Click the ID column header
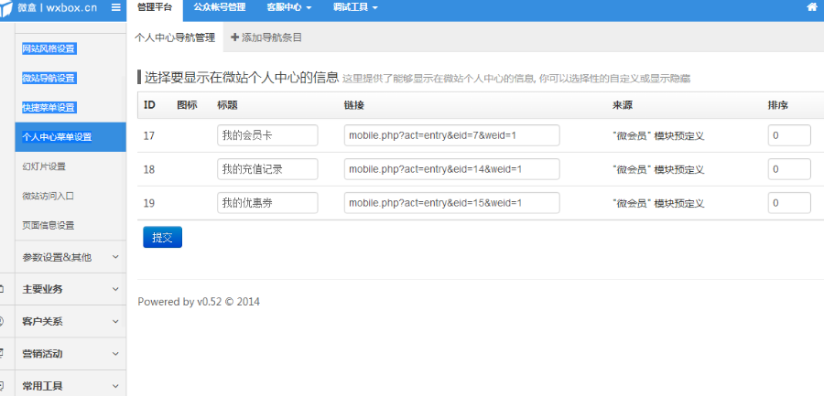The width and height of the screenshot is (824, 396). 149,105
